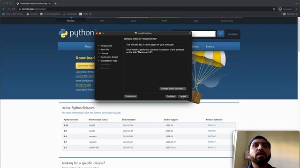Select Installation Type step in installer
300x168 pixels.
pyautogui.click(x=109, y=61)
